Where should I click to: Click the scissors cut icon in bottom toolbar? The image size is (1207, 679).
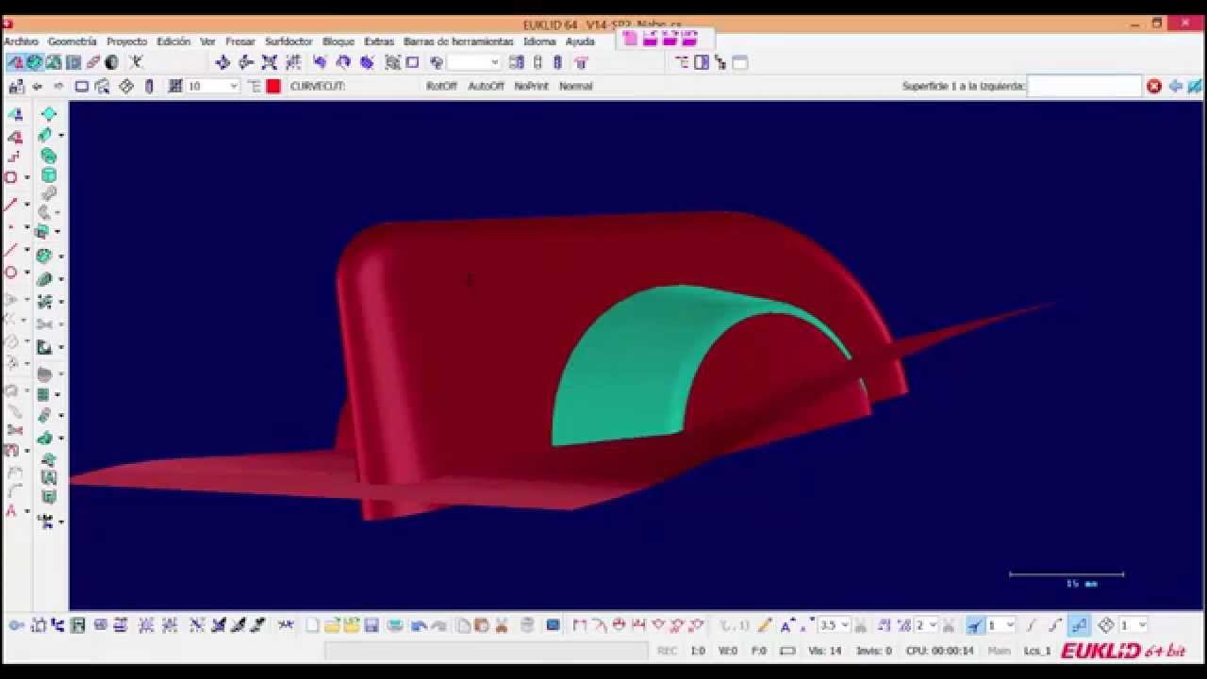tap(502, 625)
